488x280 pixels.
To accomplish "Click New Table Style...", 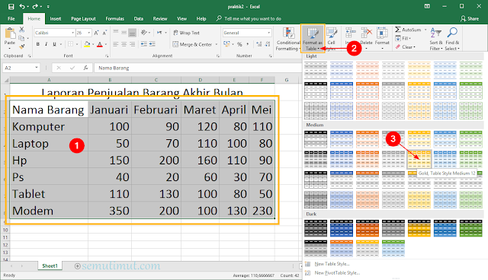I will point(332,264).
